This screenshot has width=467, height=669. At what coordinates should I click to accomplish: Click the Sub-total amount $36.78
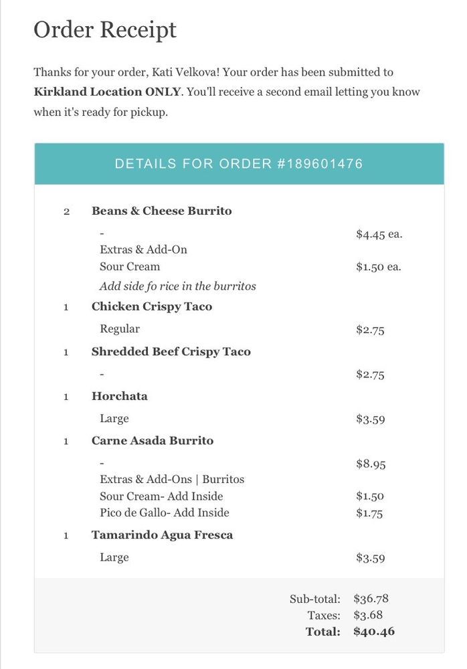point(370,599)
